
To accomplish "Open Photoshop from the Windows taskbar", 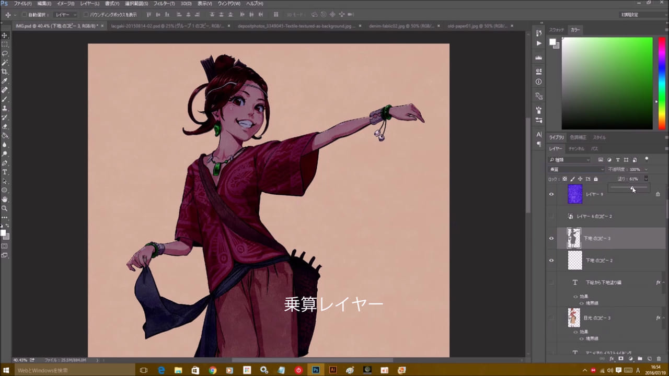I will (x=316, y=370).
